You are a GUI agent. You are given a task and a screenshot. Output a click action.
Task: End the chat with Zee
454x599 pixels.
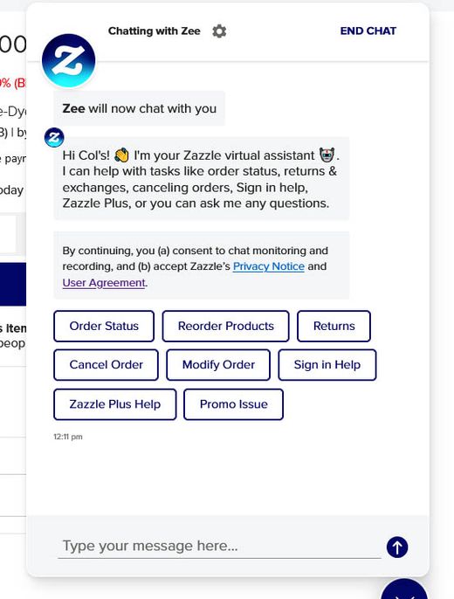368,31
